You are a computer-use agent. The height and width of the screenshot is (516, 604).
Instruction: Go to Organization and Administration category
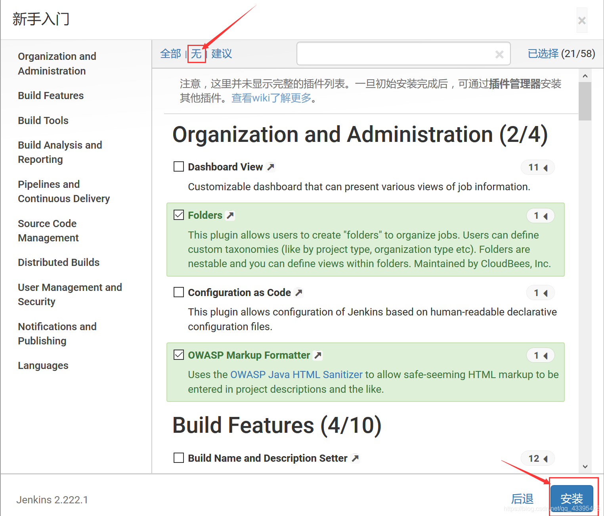pos(57,63)
